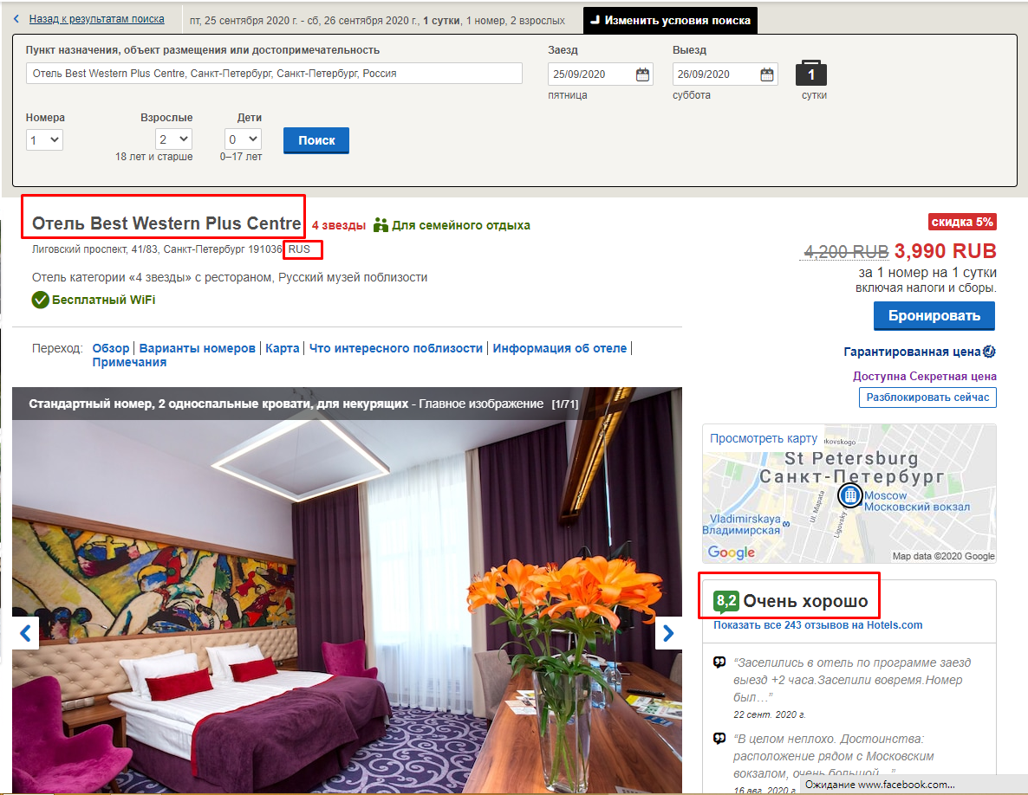Click the Бронировать booking button
The width and height of the screenshot is (1028, 795).
click(x=934, y=315)
